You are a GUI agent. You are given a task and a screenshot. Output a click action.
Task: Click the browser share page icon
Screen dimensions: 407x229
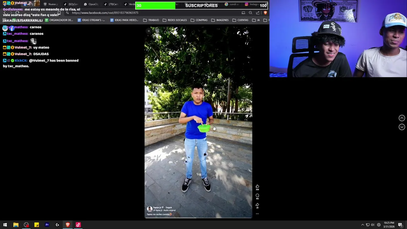tap(258, 13)
